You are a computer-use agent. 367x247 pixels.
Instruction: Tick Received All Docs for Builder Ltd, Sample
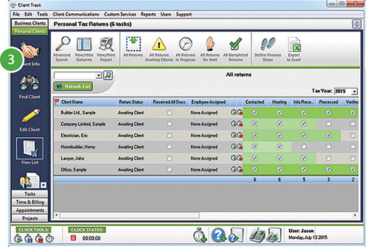pos(169,112)
